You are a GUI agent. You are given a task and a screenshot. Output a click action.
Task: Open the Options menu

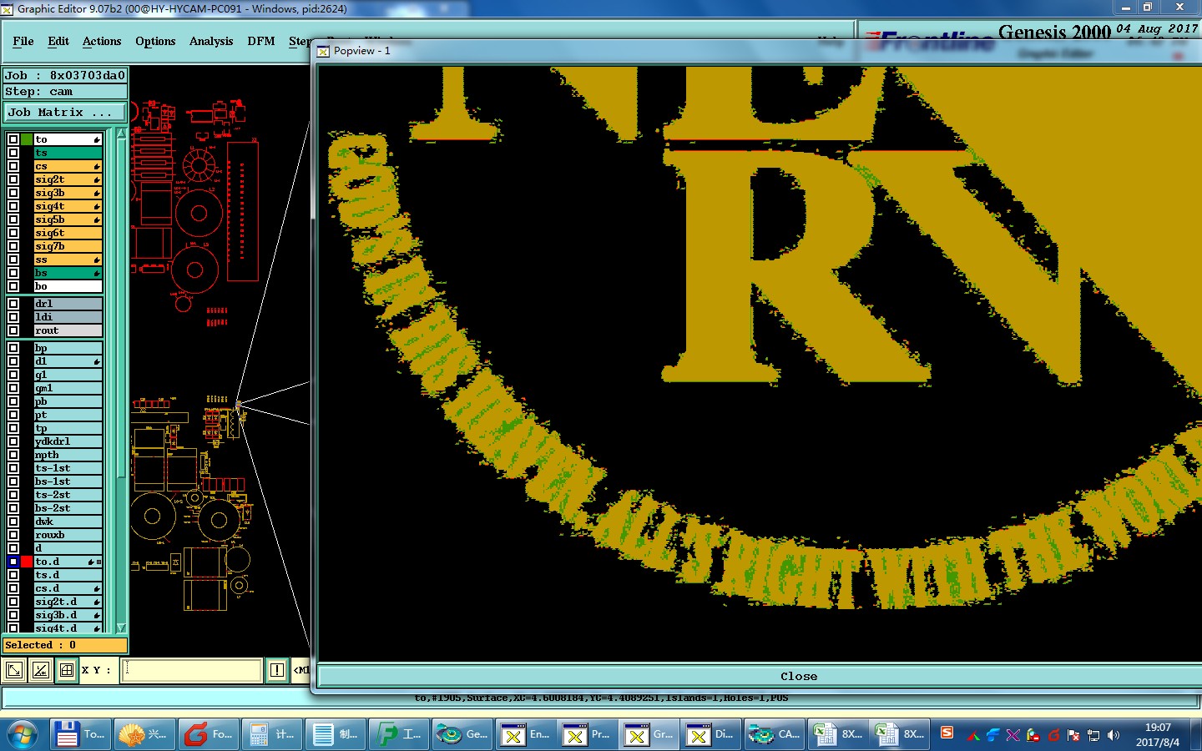click(x=155, y=41)
